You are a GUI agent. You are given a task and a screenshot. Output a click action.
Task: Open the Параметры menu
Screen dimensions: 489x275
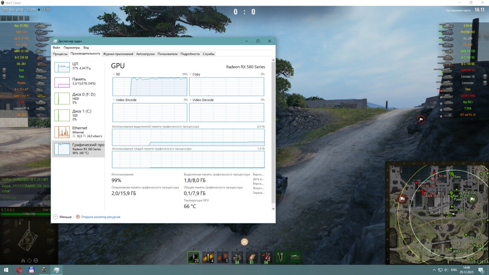(71, 48)
